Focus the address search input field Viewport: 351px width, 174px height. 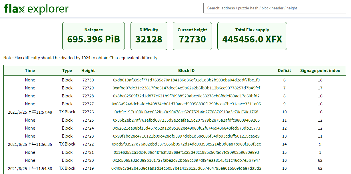tap(274, 8)
